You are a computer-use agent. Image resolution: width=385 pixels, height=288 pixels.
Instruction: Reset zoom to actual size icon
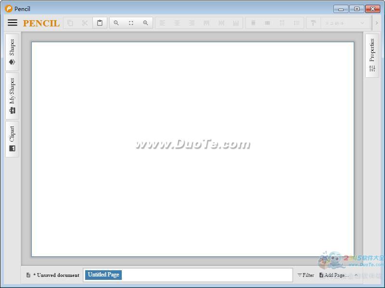click(x=131, y=23)
